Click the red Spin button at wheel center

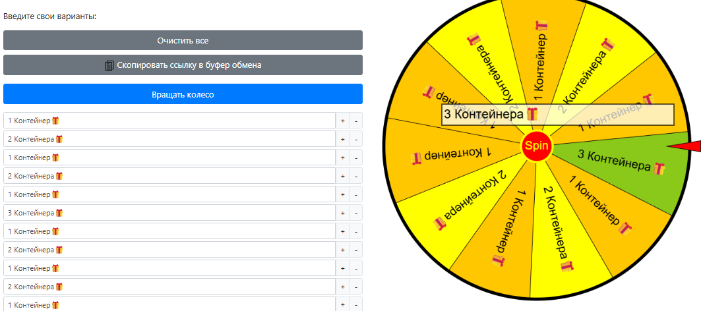click(537, 146)
